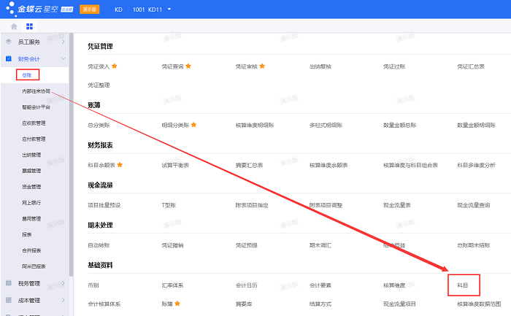Click the star next to 科目余额表
Image resolution: width=511 pixels, height=316 pixels.
(x=120, y=165)
